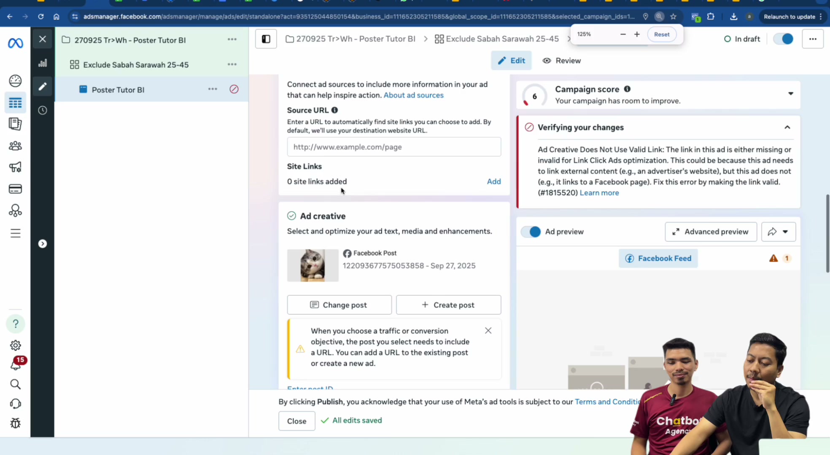
Task: Open the Campaigns table icon
Action: point(15,103)
